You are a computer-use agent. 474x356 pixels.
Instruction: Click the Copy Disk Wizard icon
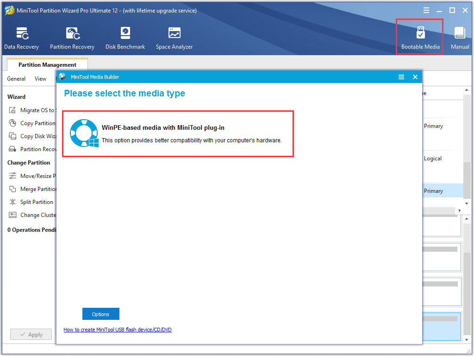pos(12,136)
